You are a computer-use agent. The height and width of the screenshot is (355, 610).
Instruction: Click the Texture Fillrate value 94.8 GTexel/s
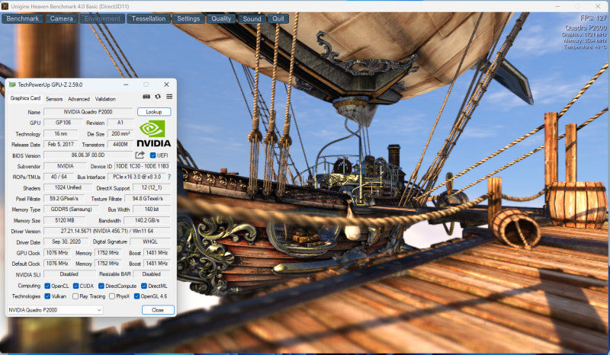click(147, 198)
